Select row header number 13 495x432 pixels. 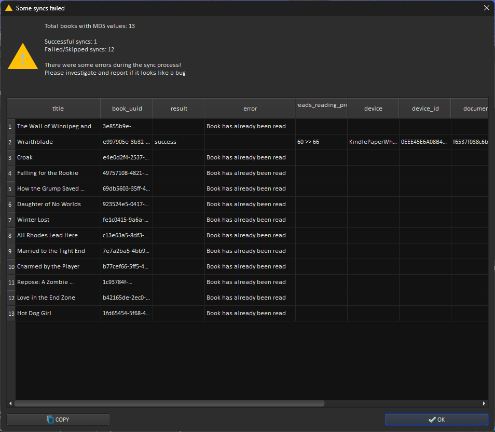click(11, 313)
